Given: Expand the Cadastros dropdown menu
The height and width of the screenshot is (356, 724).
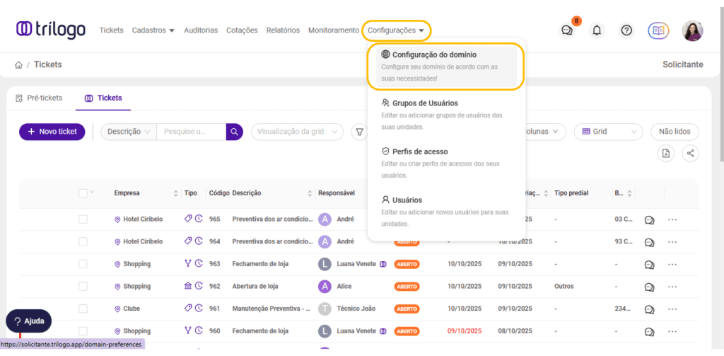Looking at the screenshot, I should click(153, 30).
